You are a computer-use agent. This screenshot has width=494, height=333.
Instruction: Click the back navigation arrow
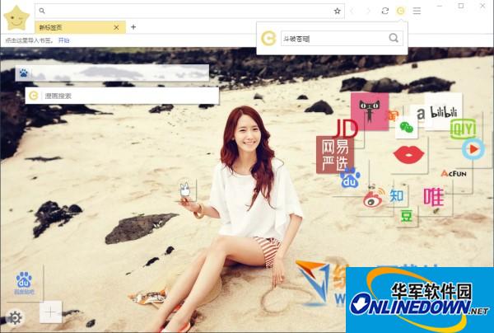pos(352,11)
